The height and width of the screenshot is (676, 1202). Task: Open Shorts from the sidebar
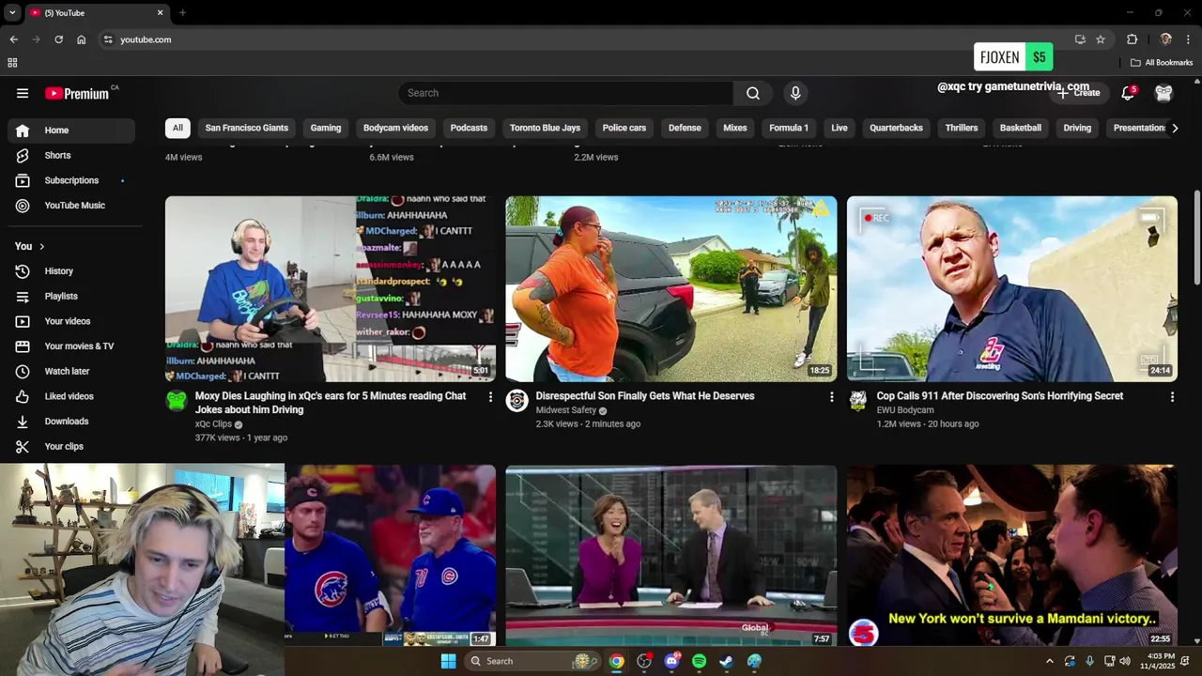tap(71, 155)
